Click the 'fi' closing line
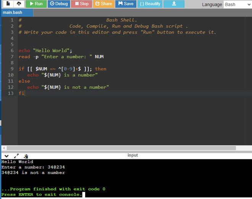 click(x=21, y=93)
